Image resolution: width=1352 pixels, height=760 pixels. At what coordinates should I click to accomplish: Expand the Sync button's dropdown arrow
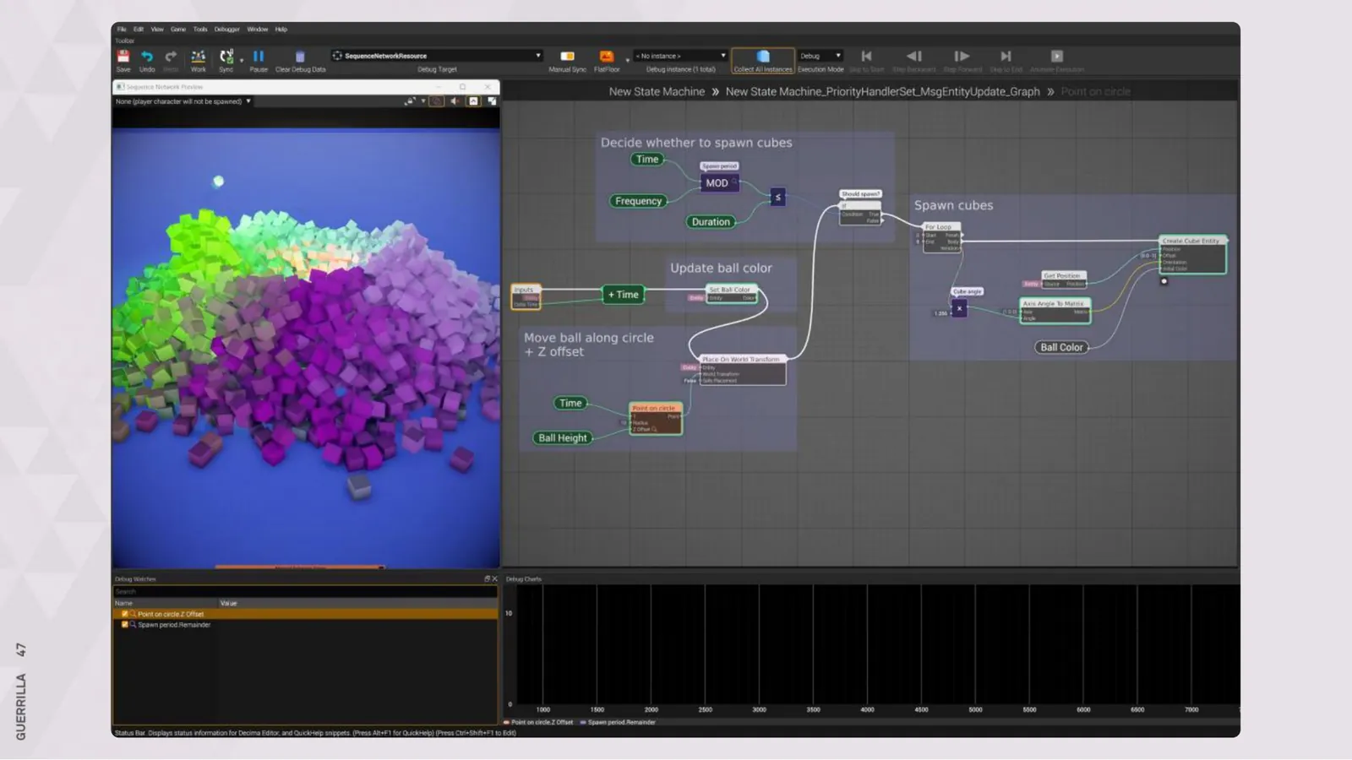(x=242, y=60)
